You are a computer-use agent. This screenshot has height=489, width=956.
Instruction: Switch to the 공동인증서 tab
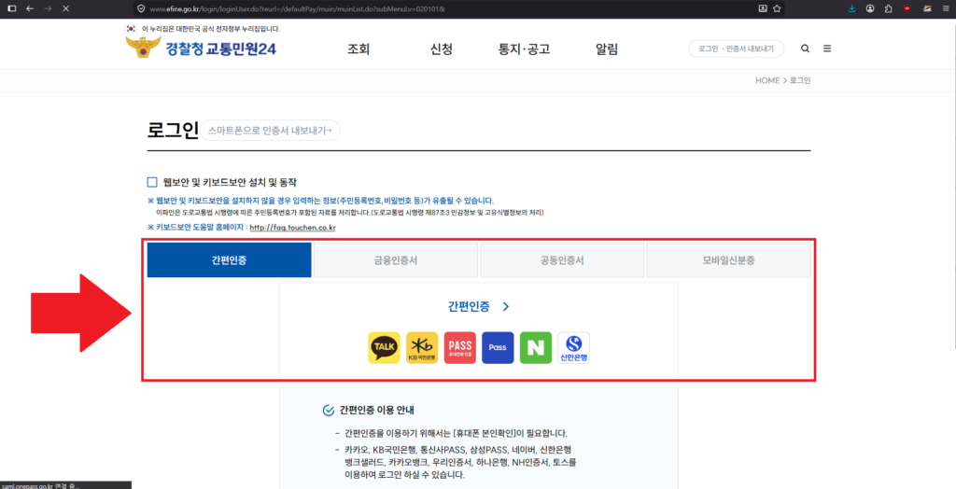(x=562, y=260)
